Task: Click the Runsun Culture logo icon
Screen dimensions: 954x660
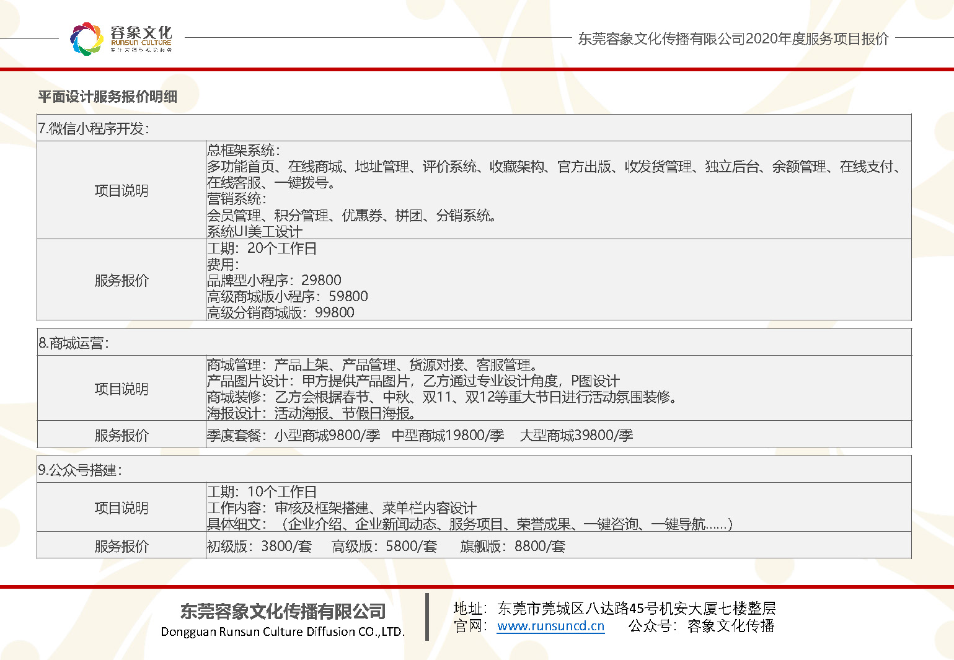Action: (86, 38)
